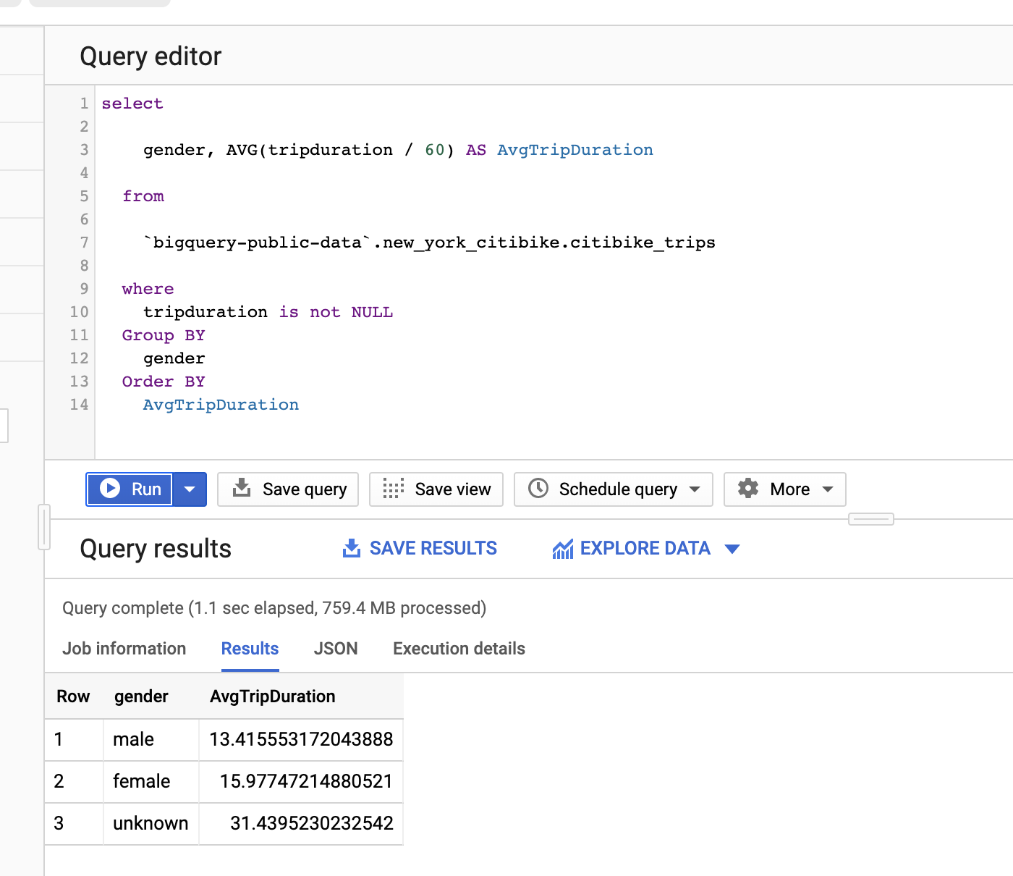Click the SAVE RESULTS download icon
Screen dimensions: 1013x876
click(352, 549)
